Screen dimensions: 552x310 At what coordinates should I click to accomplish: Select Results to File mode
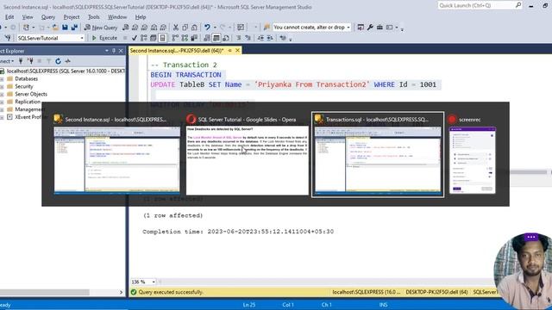click(x=226, y=38)
